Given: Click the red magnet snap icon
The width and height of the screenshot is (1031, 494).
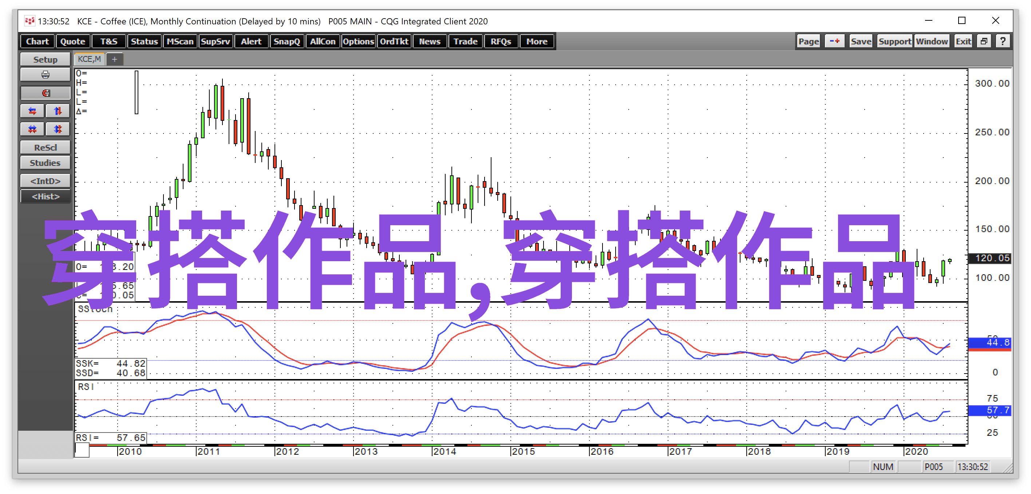Looking at the screenshot, I should coord(45,93).
